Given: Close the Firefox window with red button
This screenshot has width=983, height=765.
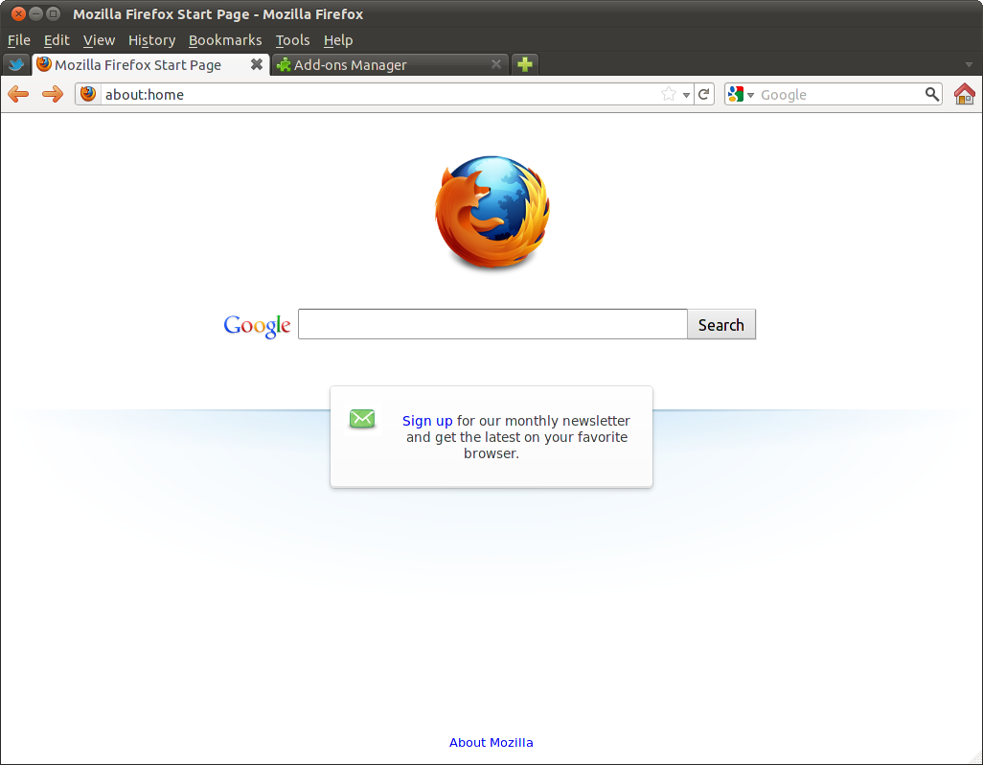Looking at the screenshot, I should pos(19,13).
